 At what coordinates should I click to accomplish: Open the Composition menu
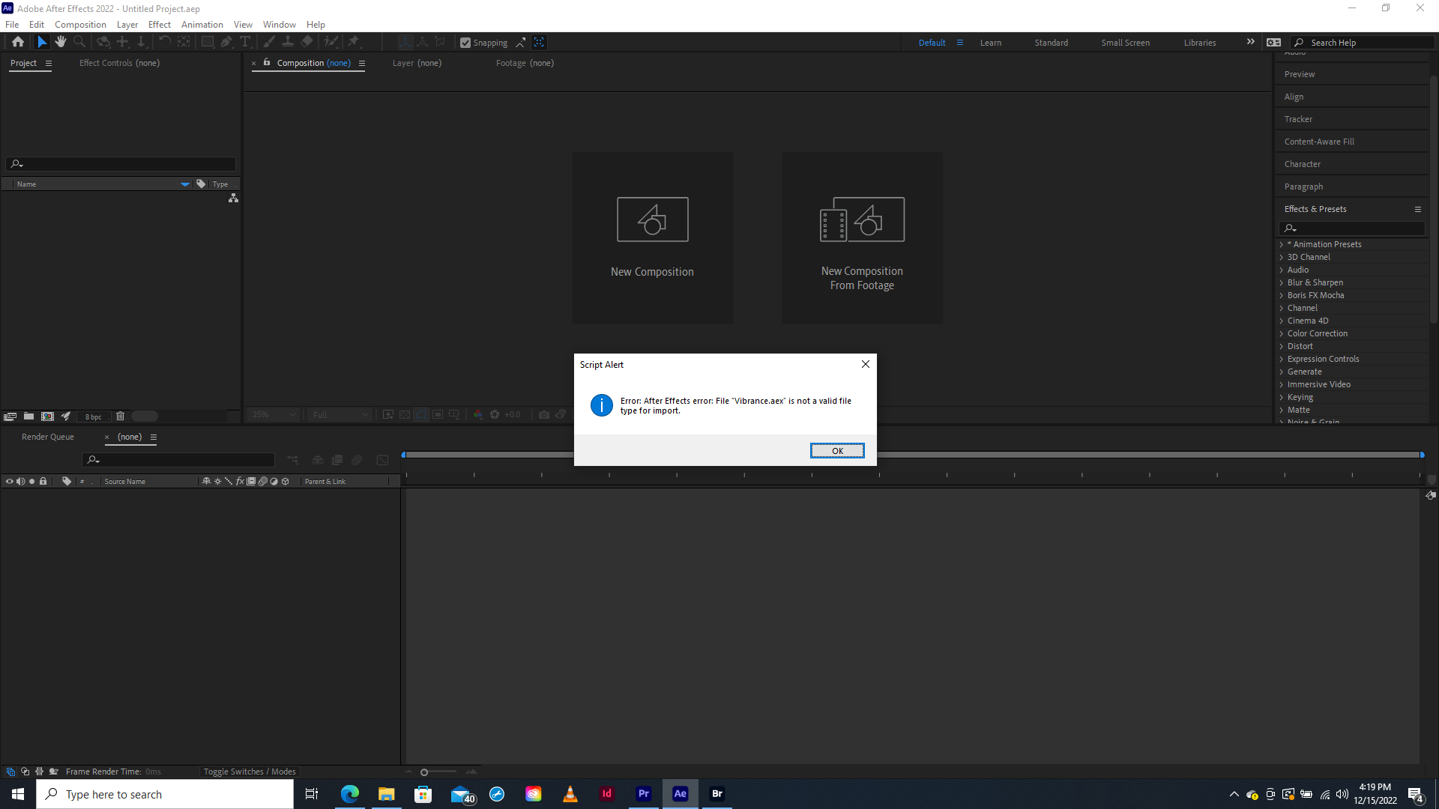point(79,24)
